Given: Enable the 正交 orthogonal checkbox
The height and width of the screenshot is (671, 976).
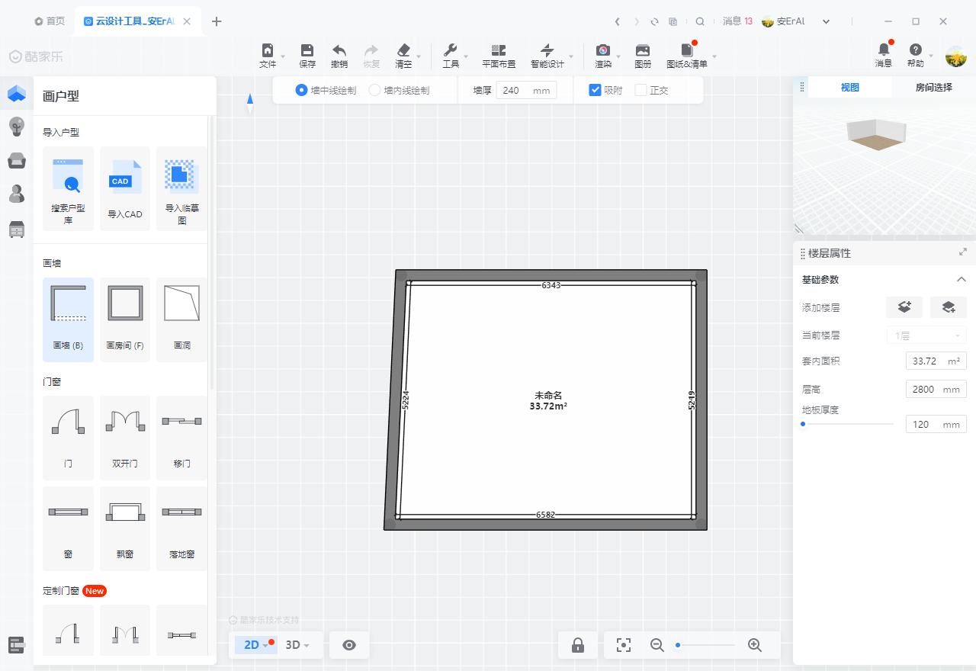Looking at the screenshot, I should (x=641, y=90).
